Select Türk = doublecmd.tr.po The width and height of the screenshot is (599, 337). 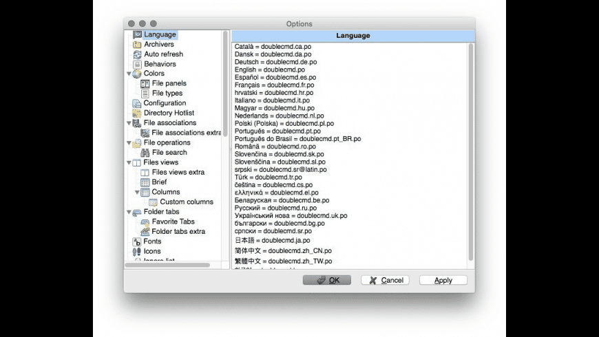(x=269, y=177)
